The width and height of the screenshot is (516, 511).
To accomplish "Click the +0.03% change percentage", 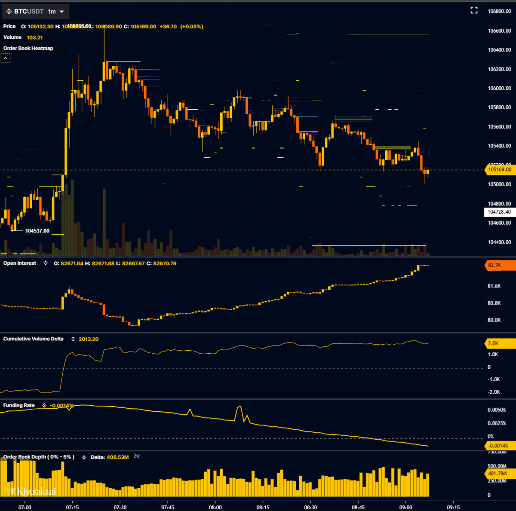I will [x=192, y=27].
